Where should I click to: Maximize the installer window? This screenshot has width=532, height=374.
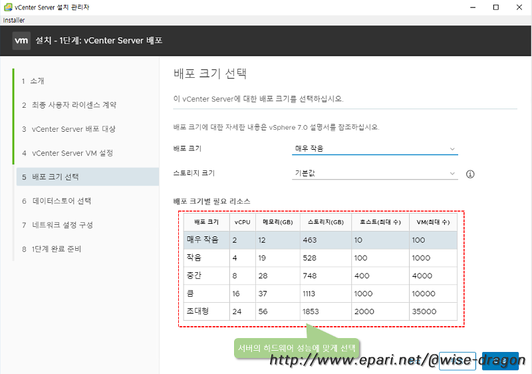coord(495,7)
